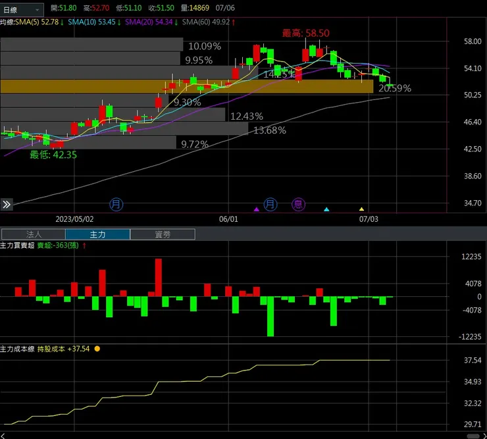Switch to the 資券 tab
Image resolution: width=487 pixels, height=439 pixels.
163,234
